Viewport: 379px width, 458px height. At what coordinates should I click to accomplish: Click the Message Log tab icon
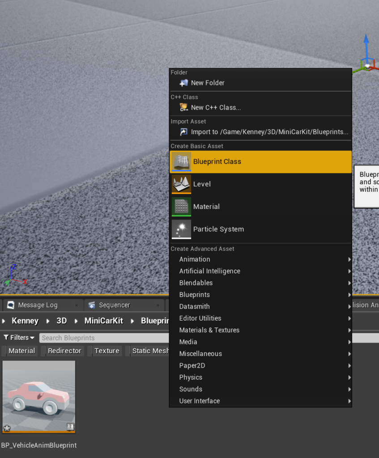coord(11,305)
